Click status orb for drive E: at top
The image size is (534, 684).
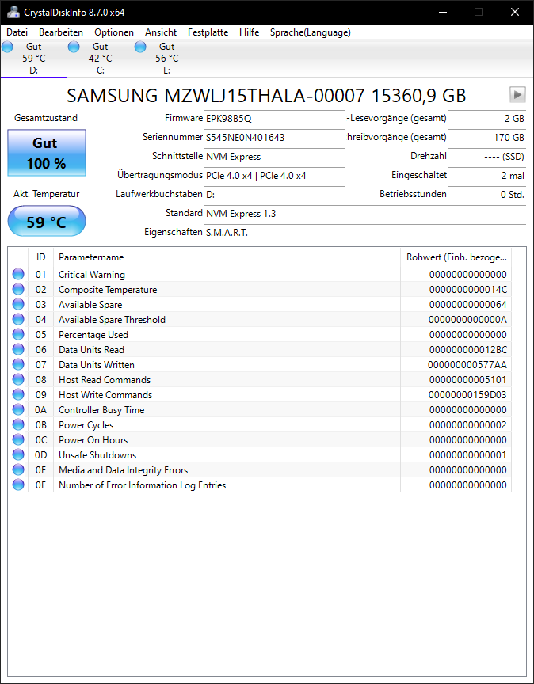tap(140, 47)
